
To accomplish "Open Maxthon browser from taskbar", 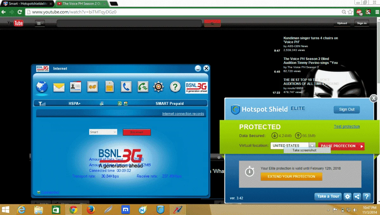I will pos(126,210).
